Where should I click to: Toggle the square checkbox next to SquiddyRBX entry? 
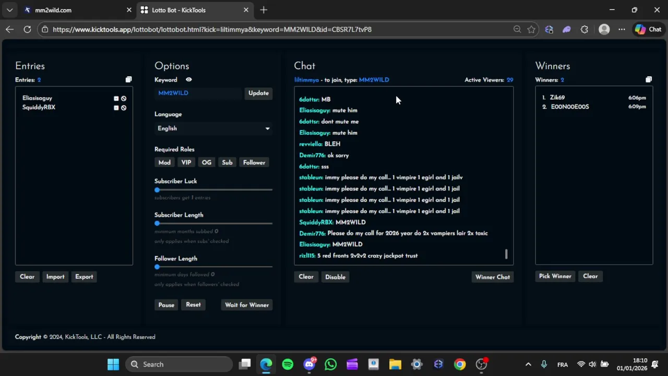tap(116, 108)
